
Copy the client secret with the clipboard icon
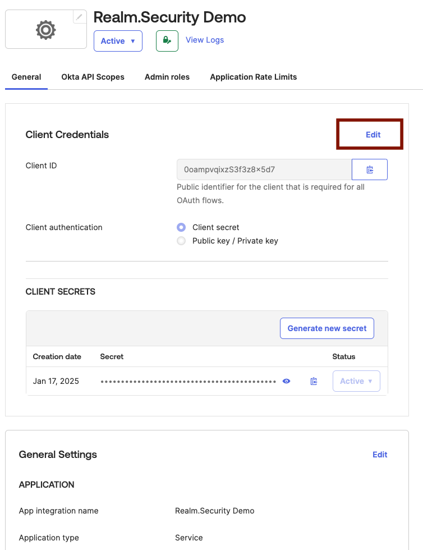click(314, 381)
